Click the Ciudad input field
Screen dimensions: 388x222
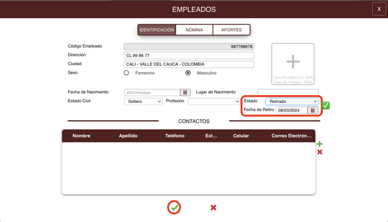(x=189, y=65)
